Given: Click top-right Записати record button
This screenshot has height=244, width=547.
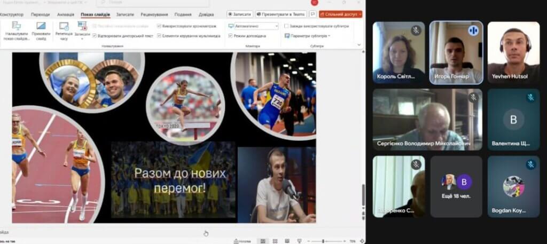Looking at the screenshot, I should tap(240, 14).
